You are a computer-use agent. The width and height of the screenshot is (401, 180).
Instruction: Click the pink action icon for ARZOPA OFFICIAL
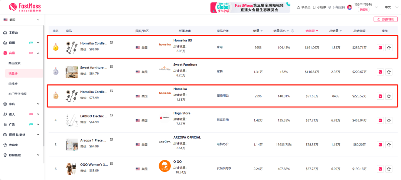click(380, 144)
